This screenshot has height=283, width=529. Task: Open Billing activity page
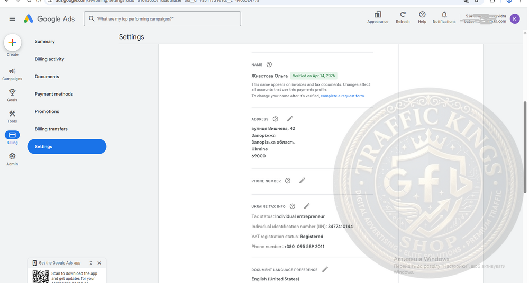pyautogui.click(x=49, y=59)
